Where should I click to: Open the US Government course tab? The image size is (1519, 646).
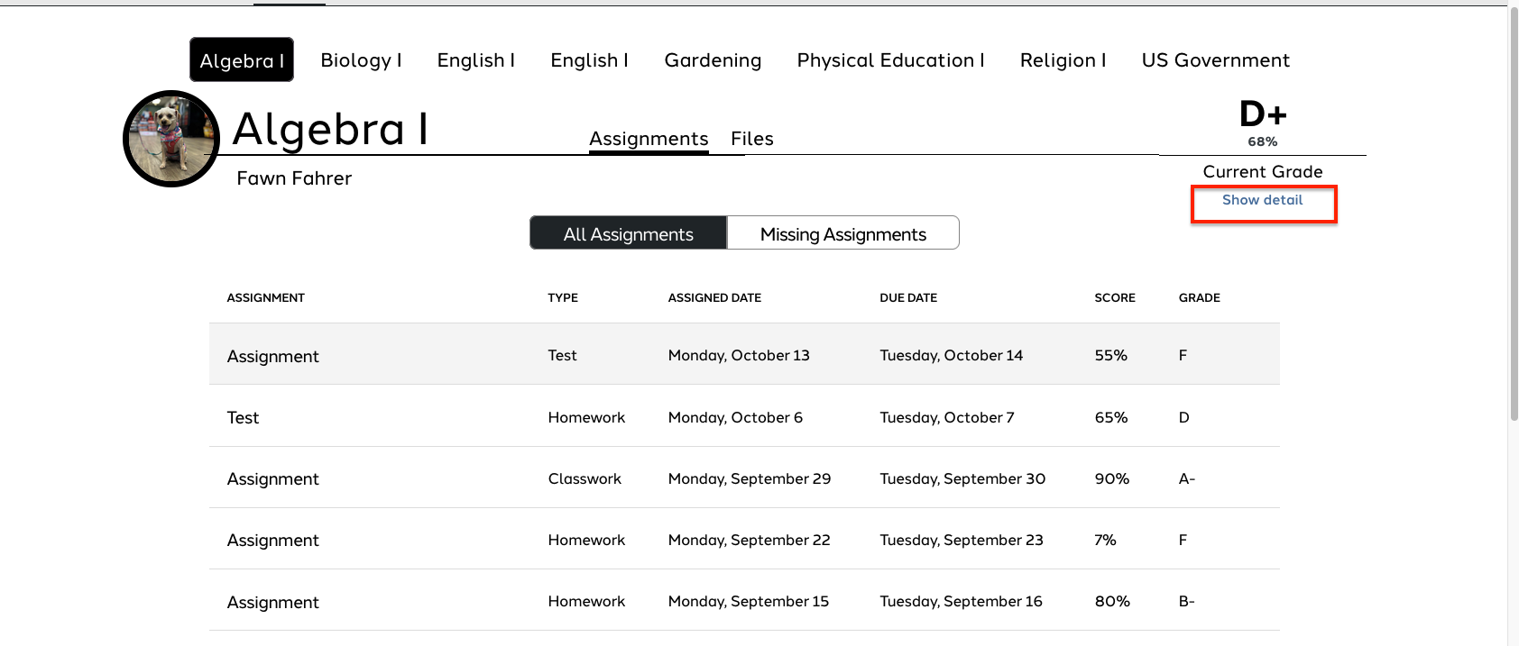[1215, 60]
